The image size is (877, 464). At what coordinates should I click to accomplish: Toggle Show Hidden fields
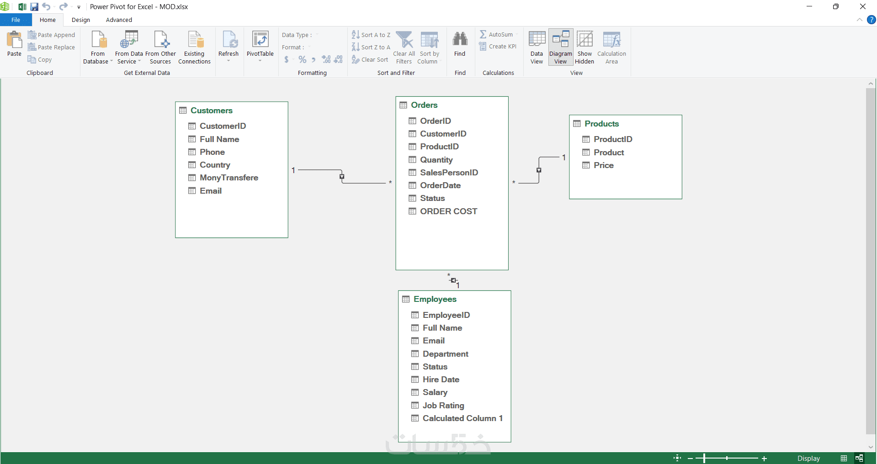click(585, 47)
